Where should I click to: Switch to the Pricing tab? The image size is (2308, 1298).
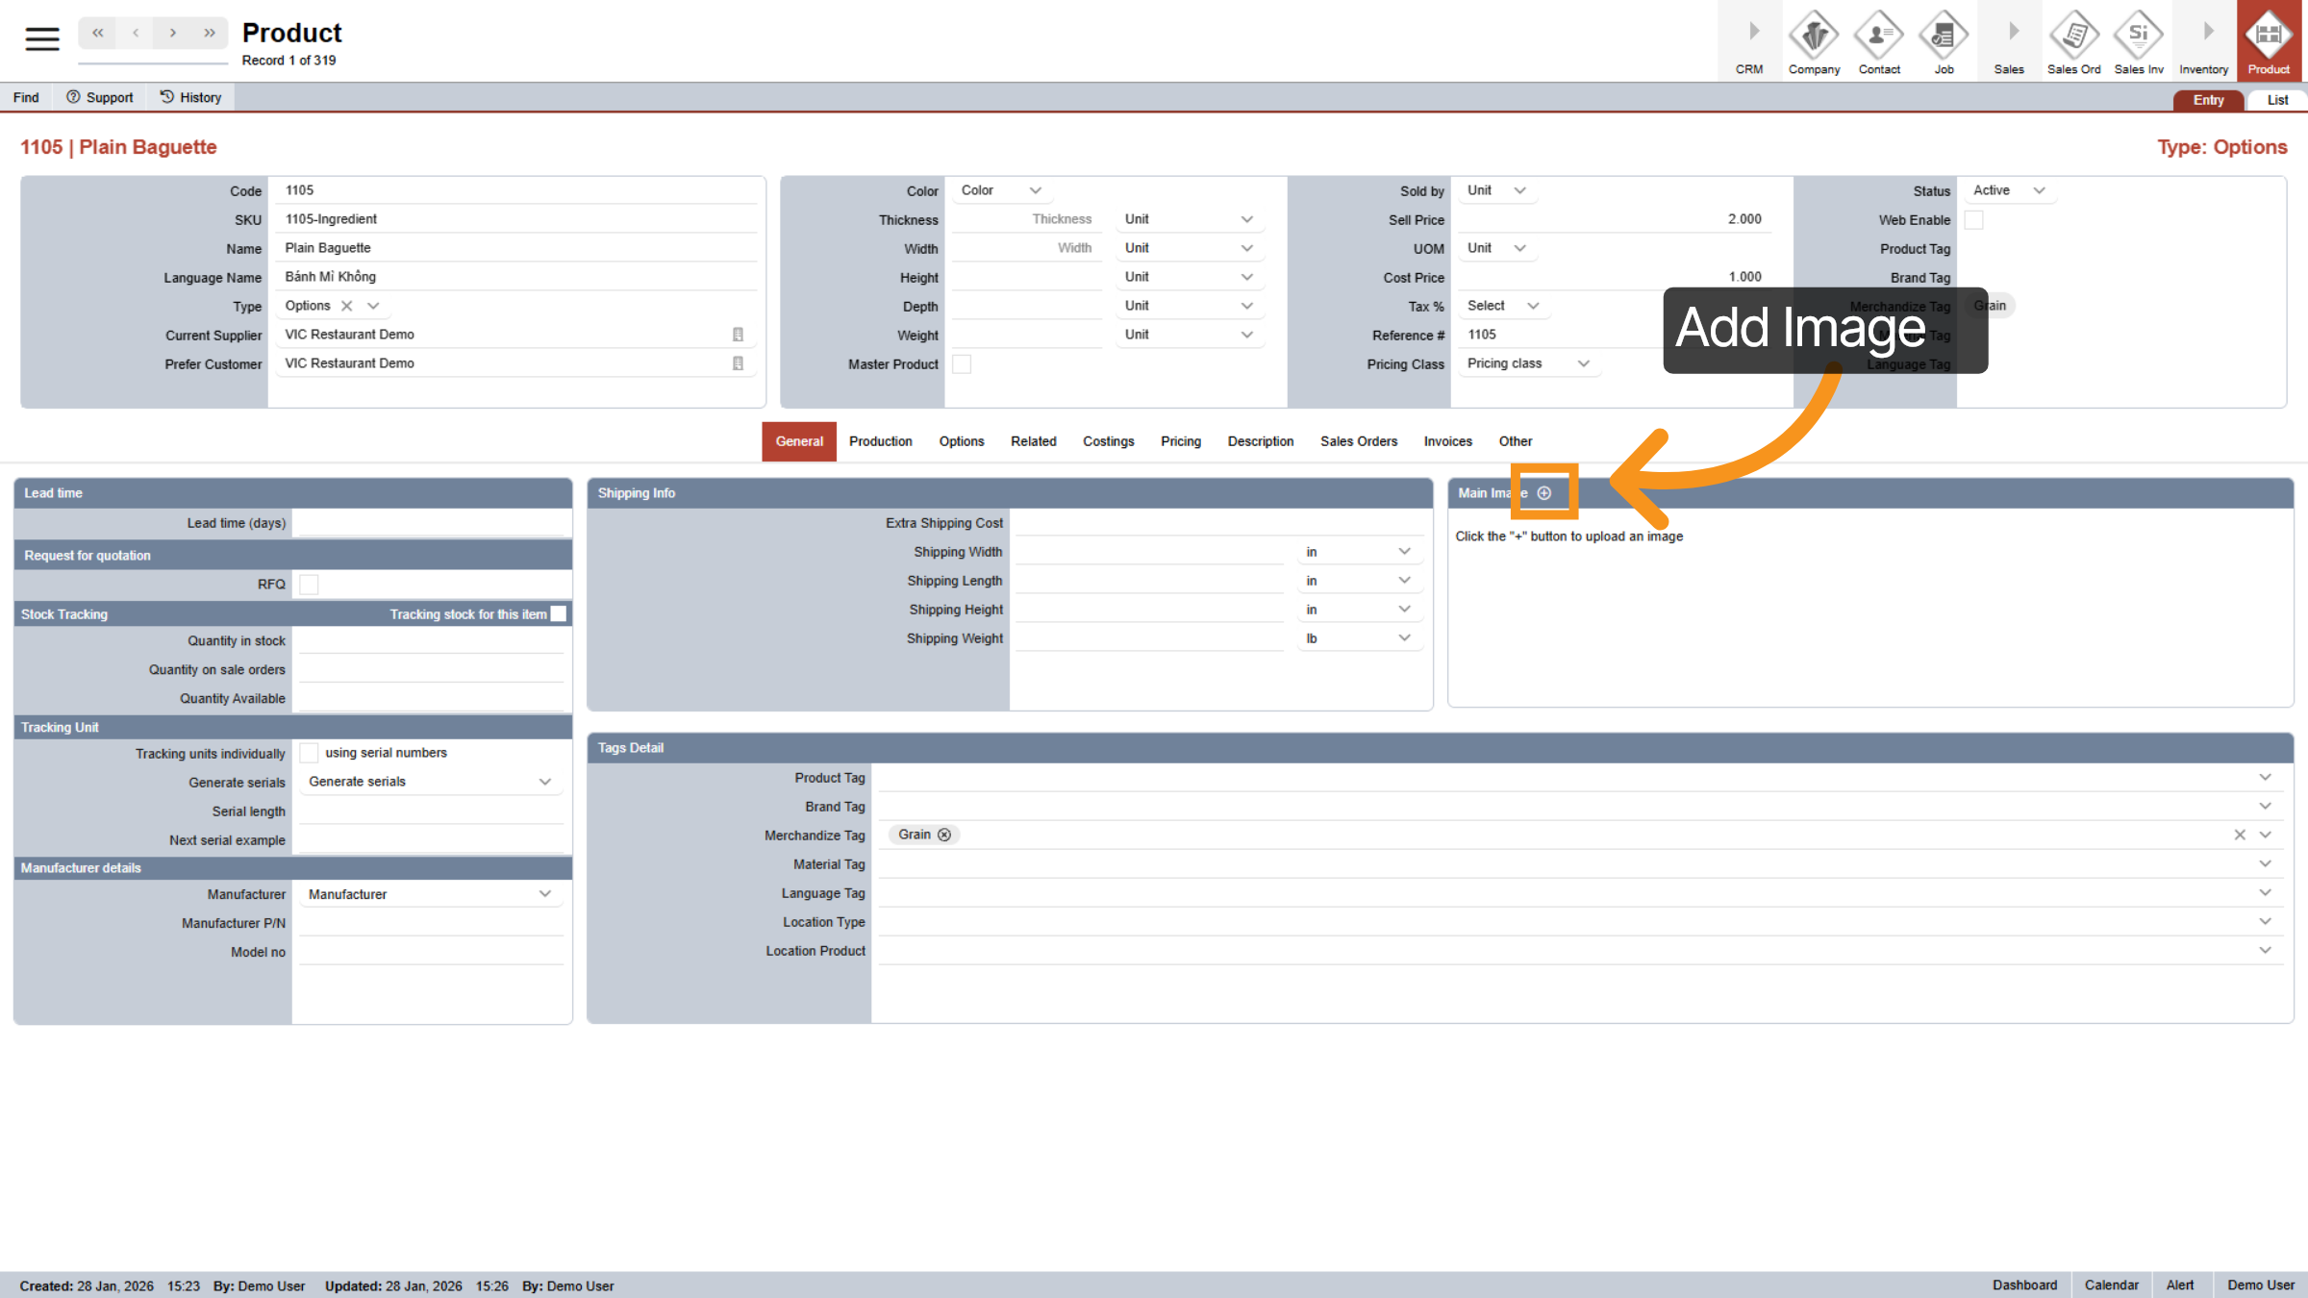coord(1181,441)
